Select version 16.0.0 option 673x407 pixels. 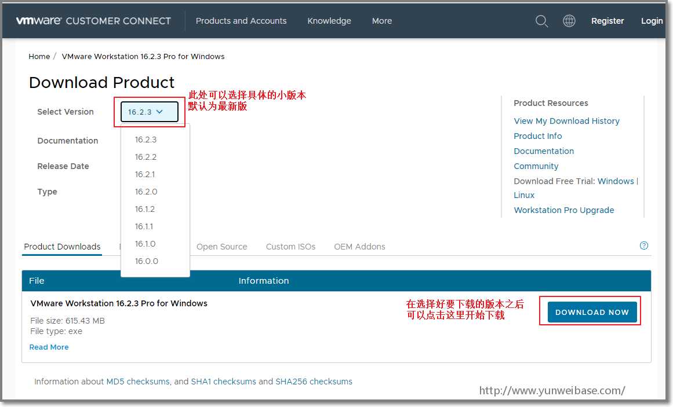pyautogui.click(x=147, y=261)
